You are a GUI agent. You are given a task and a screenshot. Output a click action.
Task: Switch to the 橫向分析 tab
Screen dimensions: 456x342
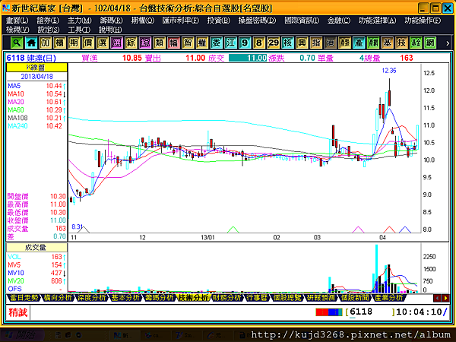click(58, 297)
